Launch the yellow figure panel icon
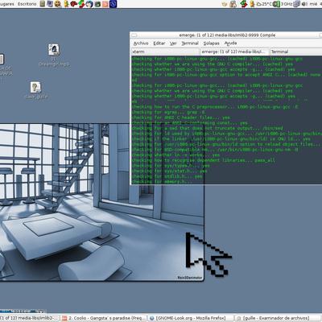This screenshot has width=322, height=322. [66, 4]
